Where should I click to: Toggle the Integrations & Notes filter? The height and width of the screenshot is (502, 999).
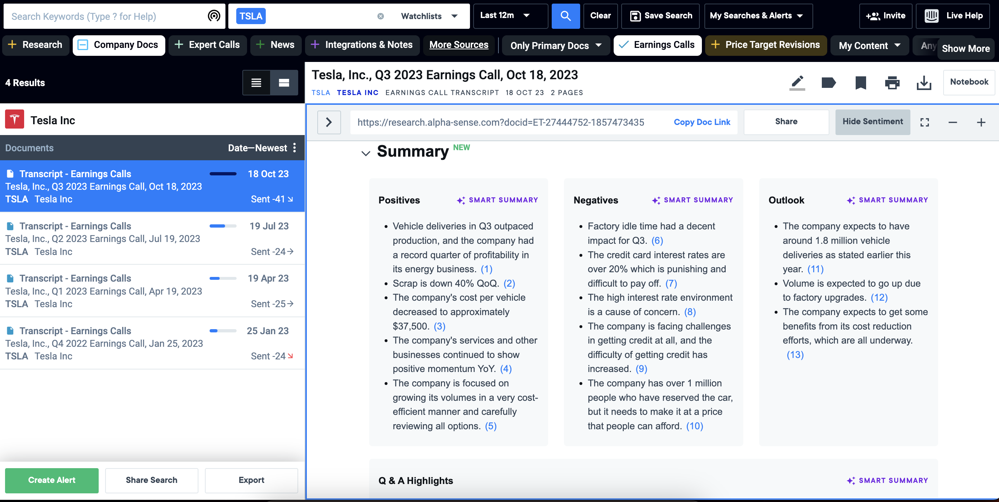click(362, 45)
